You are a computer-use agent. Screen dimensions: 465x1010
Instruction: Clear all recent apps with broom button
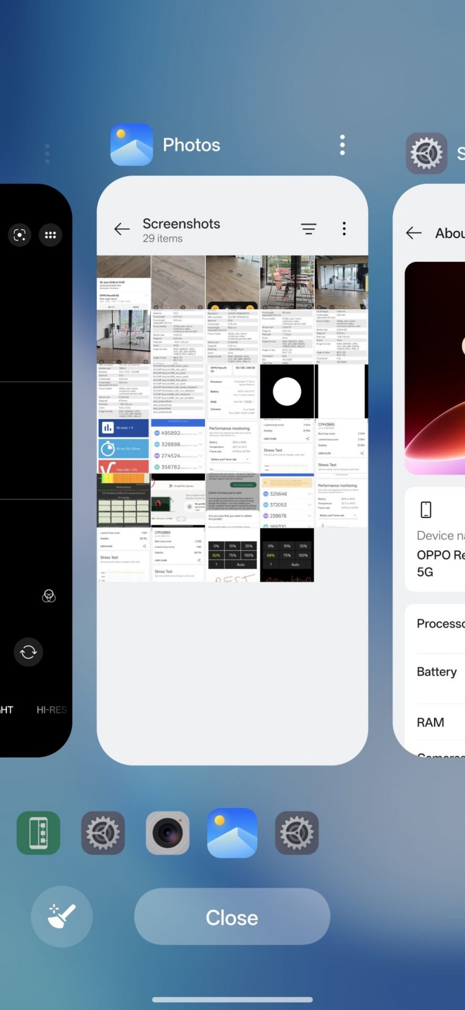tap(62, 916)
